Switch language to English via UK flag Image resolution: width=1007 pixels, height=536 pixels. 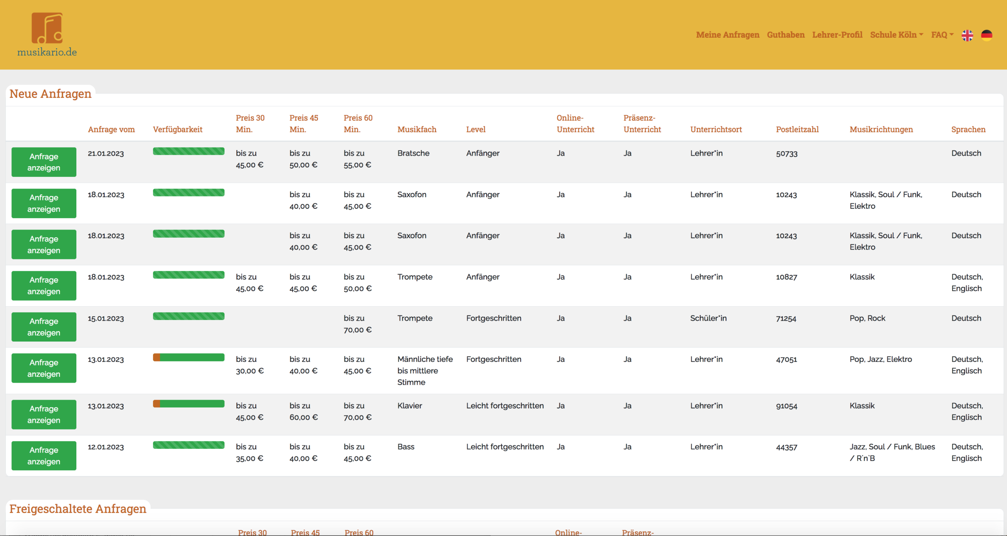[967, 35]
